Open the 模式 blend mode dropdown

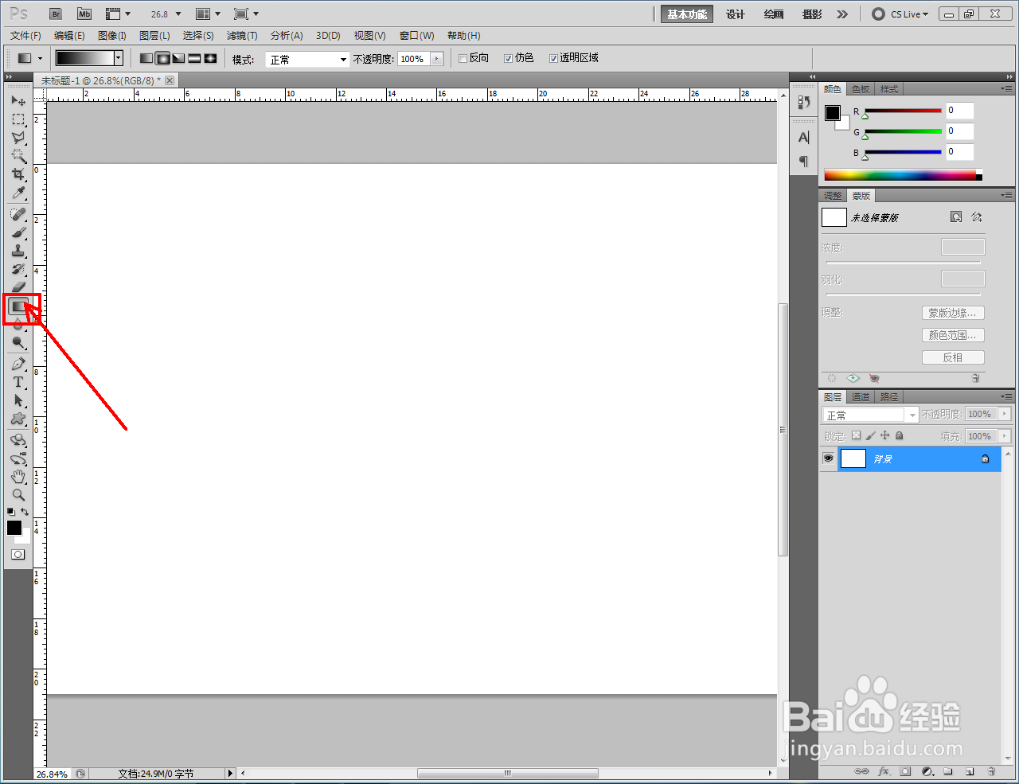[307, 60]
